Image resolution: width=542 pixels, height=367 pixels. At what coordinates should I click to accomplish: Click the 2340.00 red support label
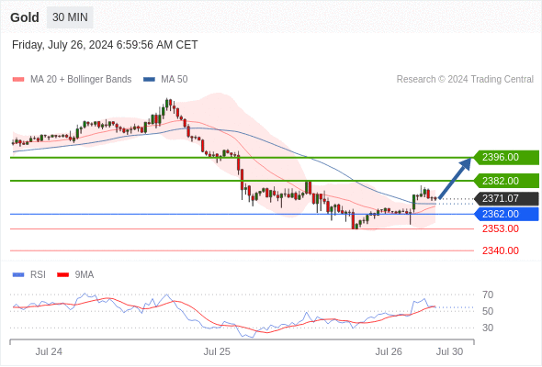tap(501, 250)
